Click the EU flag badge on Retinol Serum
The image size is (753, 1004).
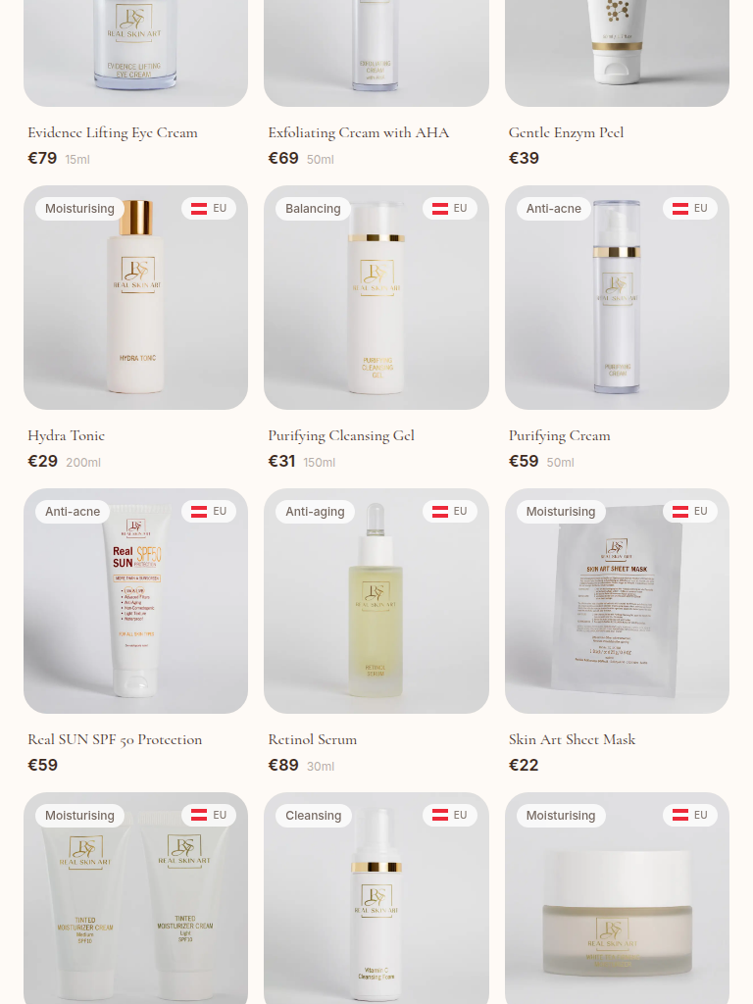click(x=449, y=512)
